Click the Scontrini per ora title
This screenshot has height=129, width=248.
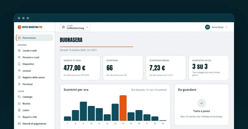[x=76, y=90]
